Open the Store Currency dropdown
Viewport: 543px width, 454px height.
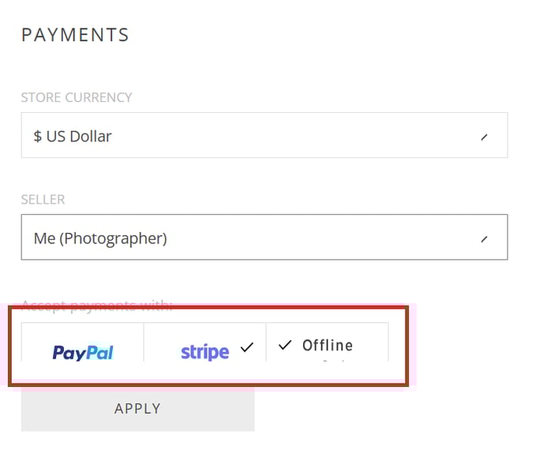tap(264, 135)
